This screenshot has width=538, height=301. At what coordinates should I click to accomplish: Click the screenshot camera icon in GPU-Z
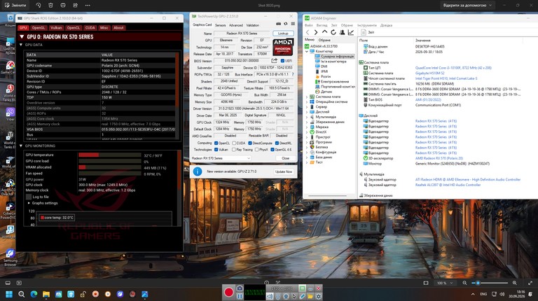279,24
